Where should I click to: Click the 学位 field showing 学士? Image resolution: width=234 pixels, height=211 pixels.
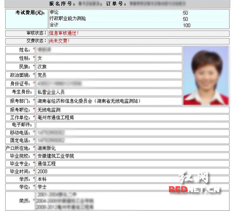coord(133,187)
